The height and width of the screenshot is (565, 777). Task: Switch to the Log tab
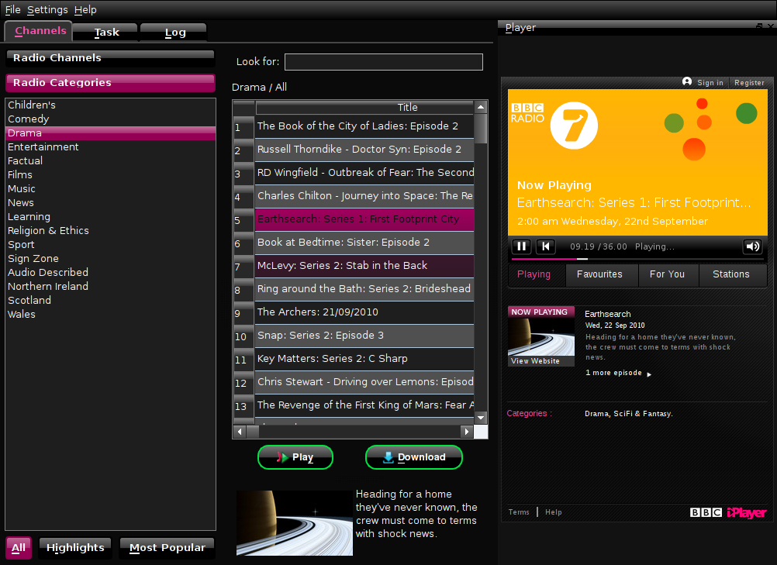click(x=175, y=33)
